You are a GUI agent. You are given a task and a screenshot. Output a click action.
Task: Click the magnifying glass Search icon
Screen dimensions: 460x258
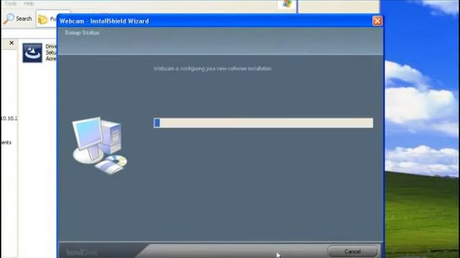[x=9, y=19]
